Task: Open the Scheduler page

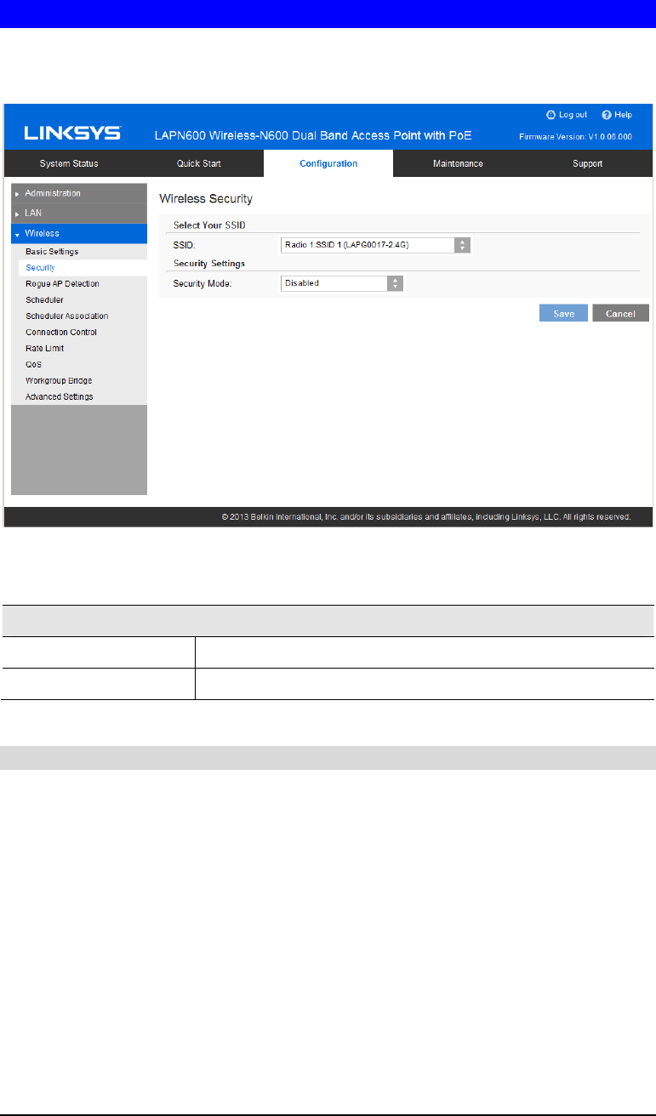Action: pyautogui.click(x=44, y=300)
